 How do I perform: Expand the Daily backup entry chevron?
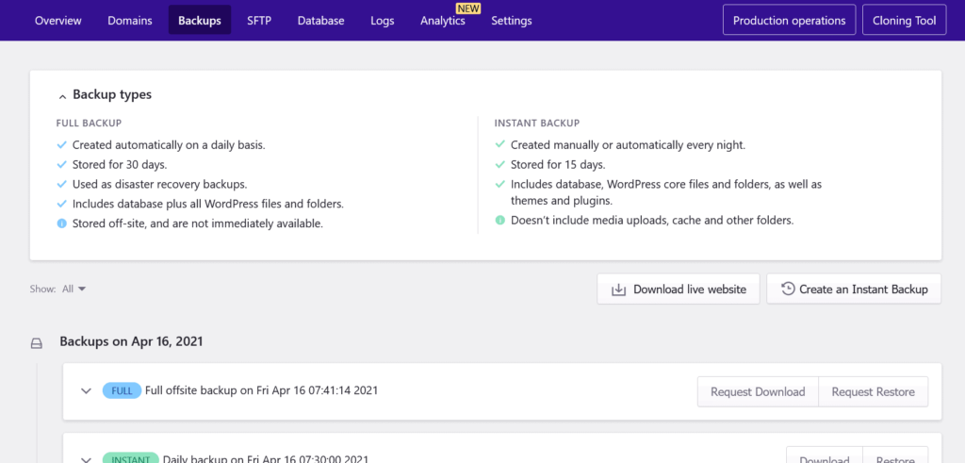(86, 459)
